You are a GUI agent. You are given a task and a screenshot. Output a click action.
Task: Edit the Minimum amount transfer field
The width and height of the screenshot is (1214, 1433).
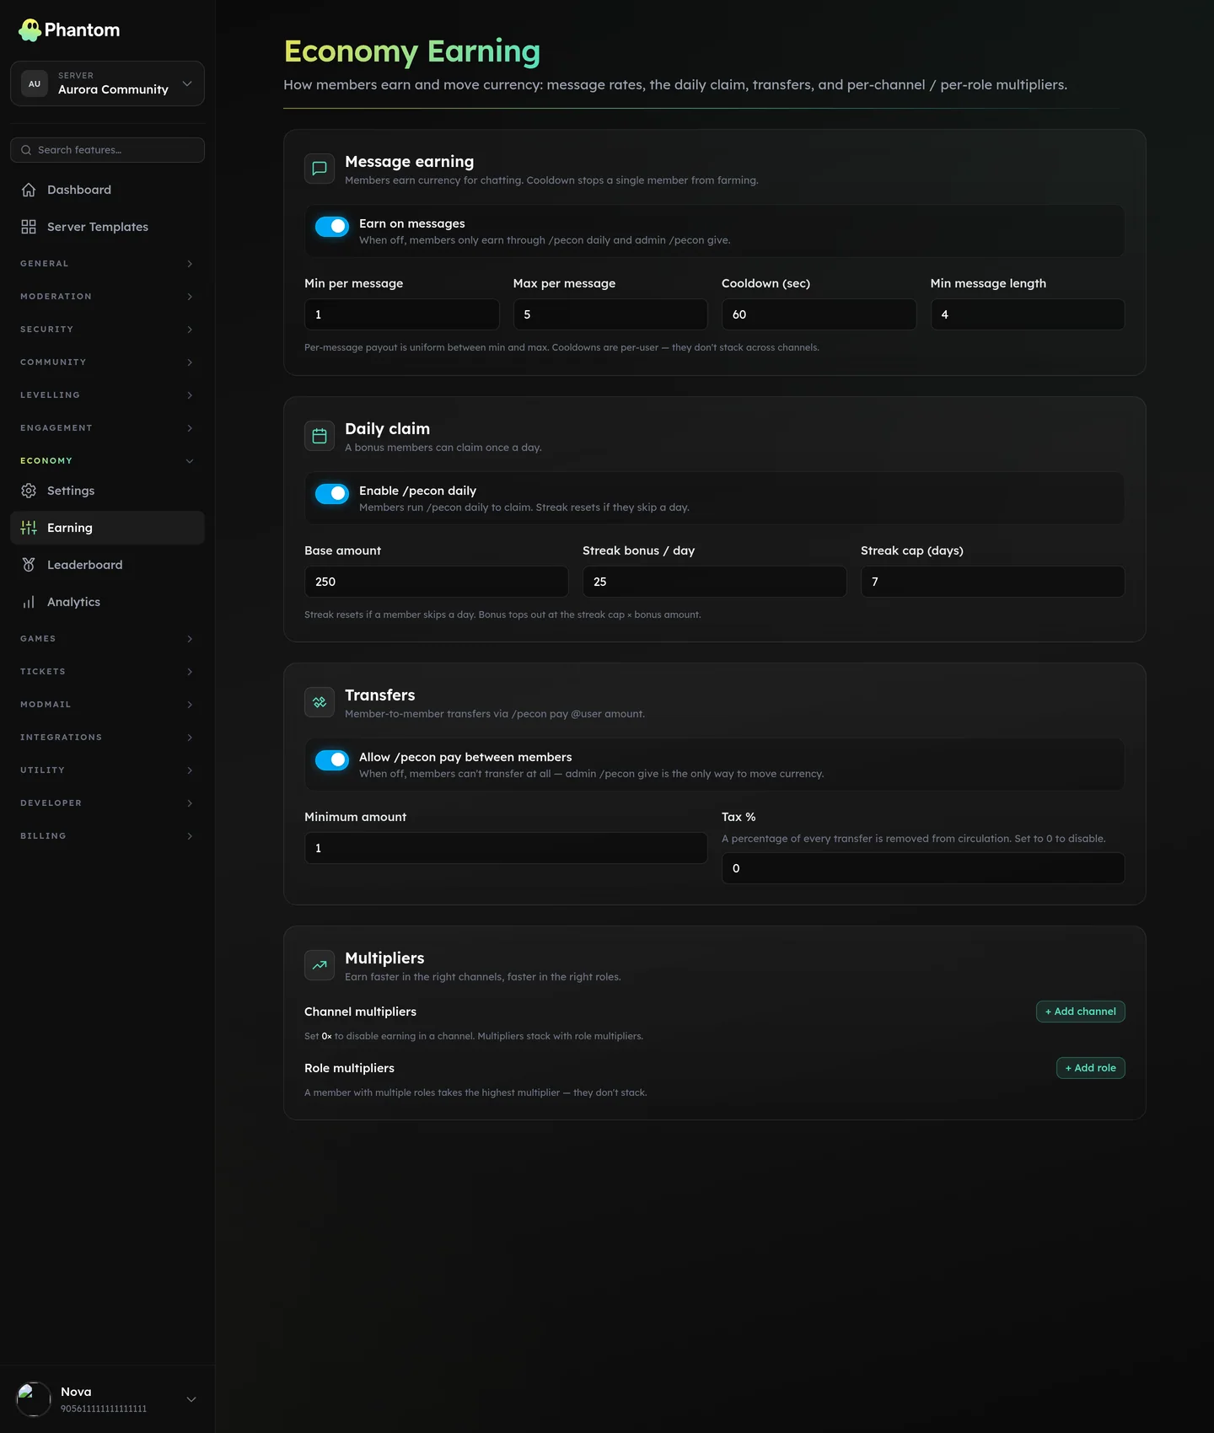pos(506,848)
